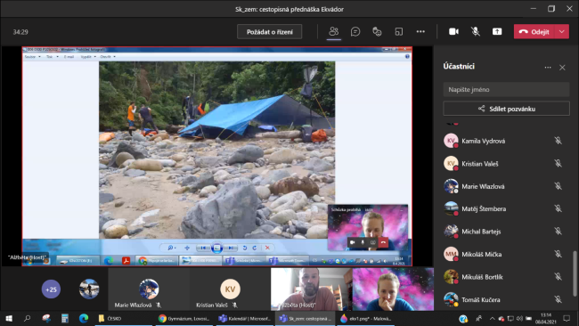
Task: Select the galaxy background video tile
Action: [x=393, y=289]
